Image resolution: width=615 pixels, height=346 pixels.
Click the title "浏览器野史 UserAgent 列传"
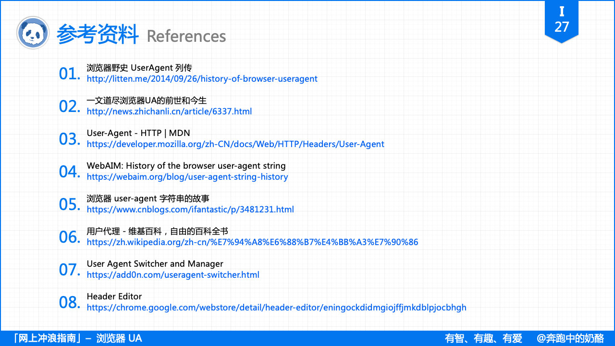click(x=139, y=68)
